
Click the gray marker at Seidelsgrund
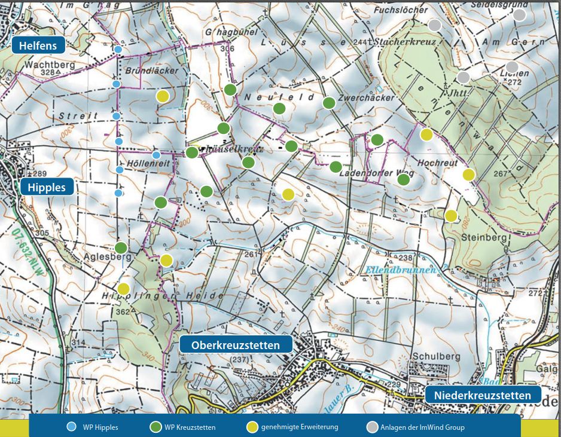tap(520, 14)
